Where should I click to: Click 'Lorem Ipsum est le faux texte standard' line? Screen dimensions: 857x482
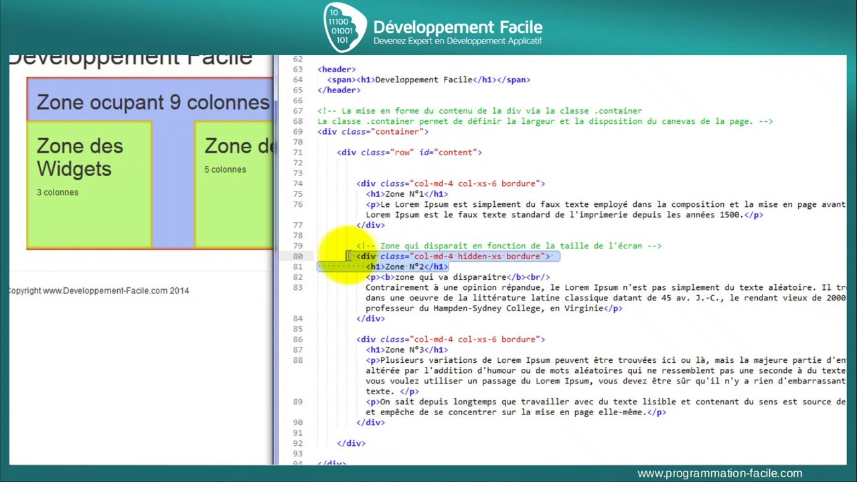coord(564,215)
